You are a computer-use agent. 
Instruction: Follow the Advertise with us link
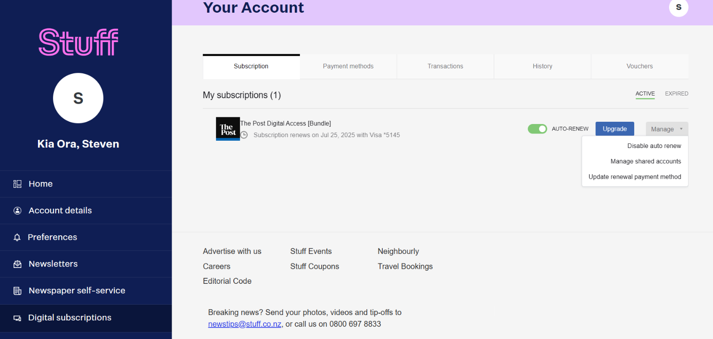pos(232,251)
